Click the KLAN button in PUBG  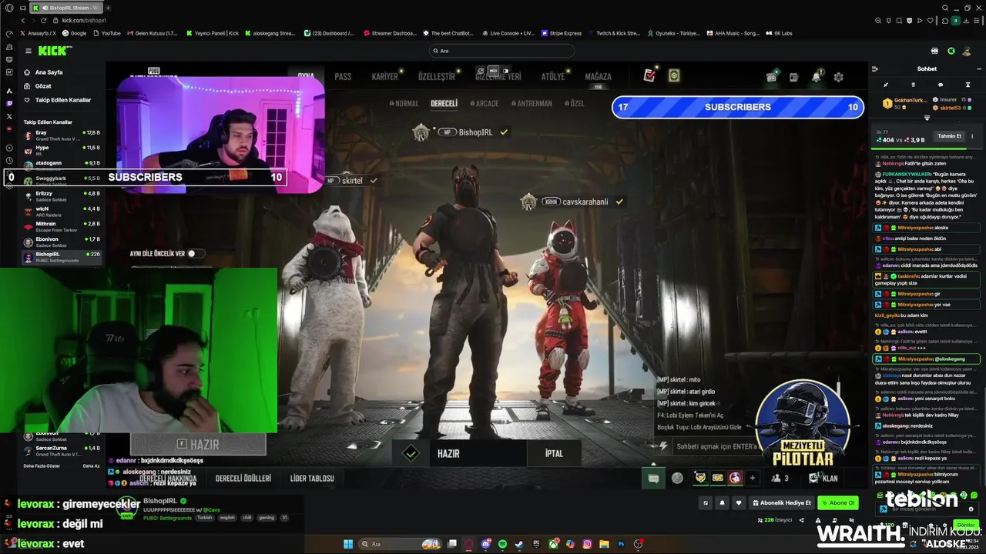823,478
